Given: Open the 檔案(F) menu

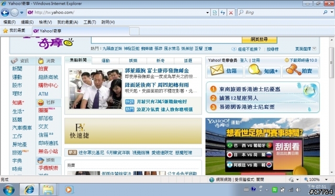Looking at the screenshot, I should point(9,22).
